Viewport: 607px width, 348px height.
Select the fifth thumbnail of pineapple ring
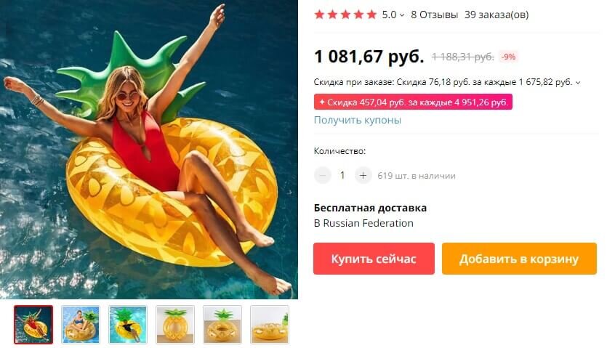pyautogui.click(x=222, y=324)
